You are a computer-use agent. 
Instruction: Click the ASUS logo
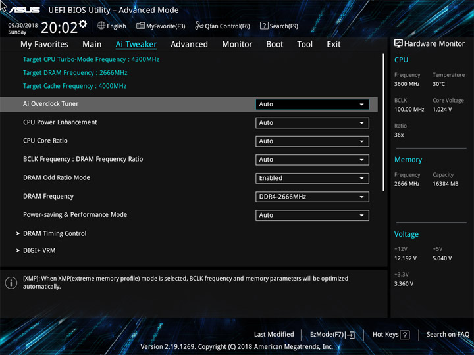click(x=24, y=10)
